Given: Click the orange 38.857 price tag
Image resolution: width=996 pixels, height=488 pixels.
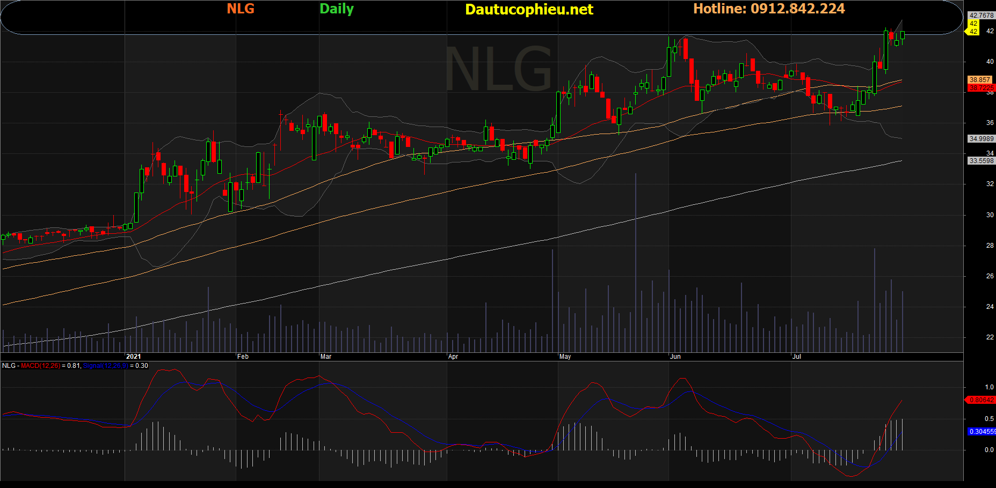Looking at the screenshot, I should 980,80.
